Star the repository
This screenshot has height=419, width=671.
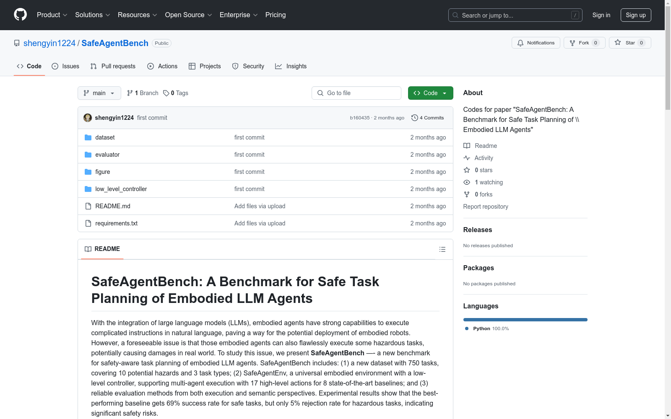coord(629,43)
